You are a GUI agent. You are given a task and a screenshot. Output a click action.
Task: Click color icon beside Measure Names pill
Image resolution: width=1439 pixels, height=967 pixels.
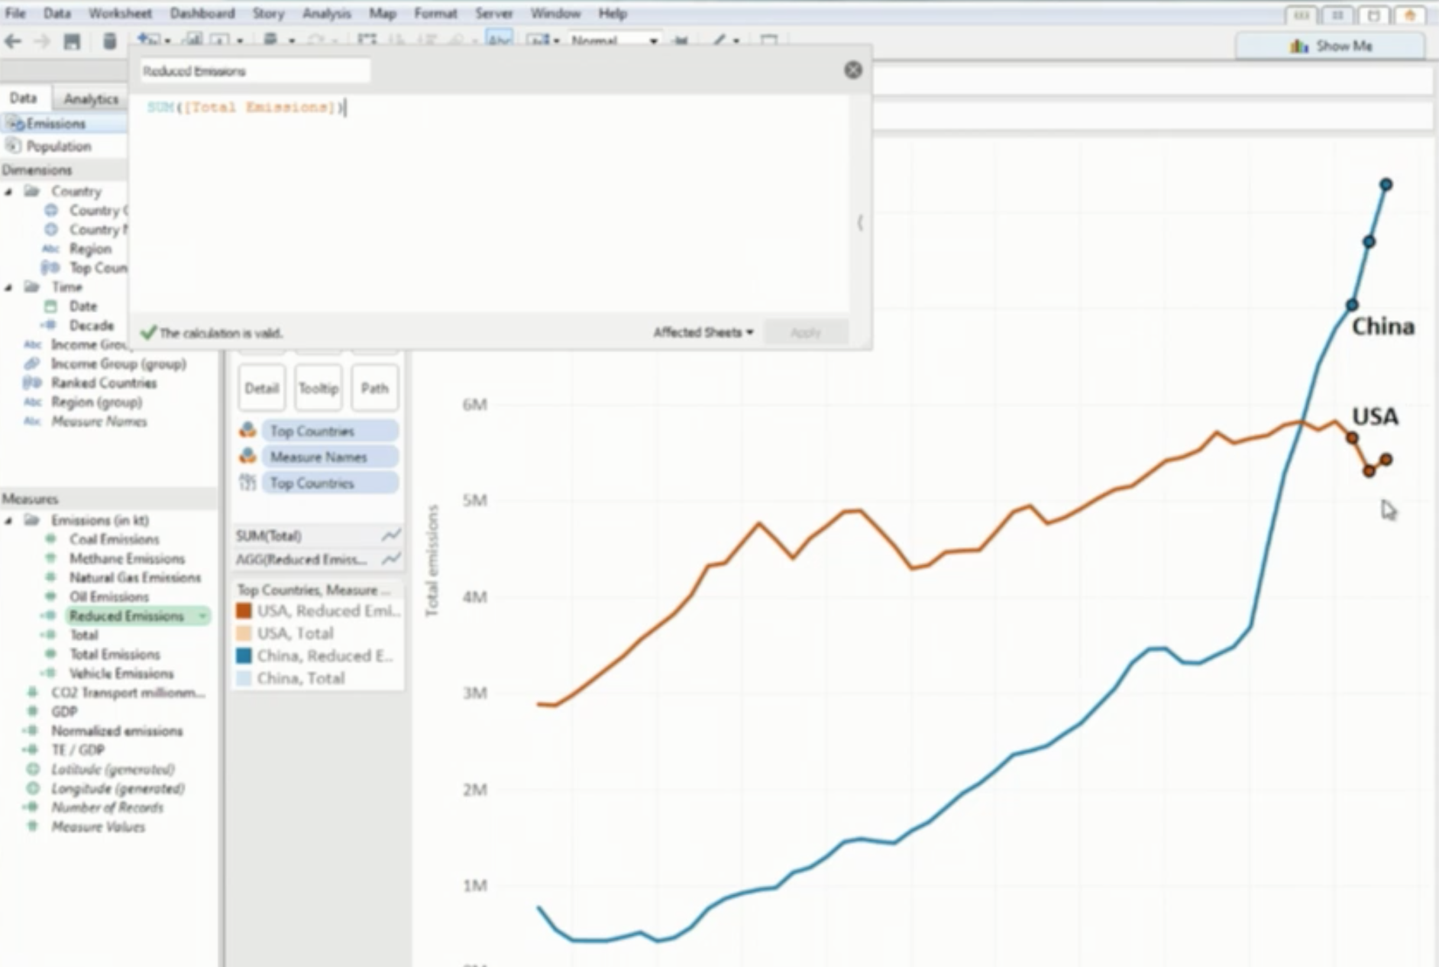(x=247, y=457)
